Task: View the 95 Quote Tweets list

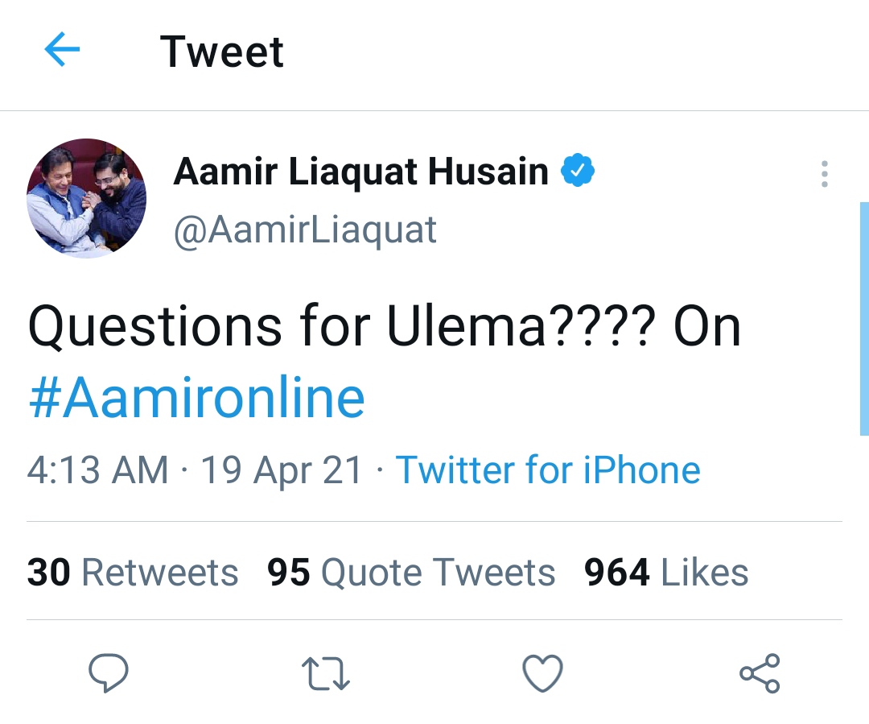Action: click(410, 572)
